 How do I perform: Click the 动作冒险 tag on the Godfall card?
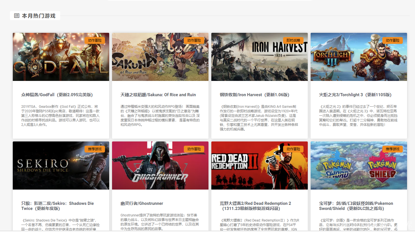95,40
